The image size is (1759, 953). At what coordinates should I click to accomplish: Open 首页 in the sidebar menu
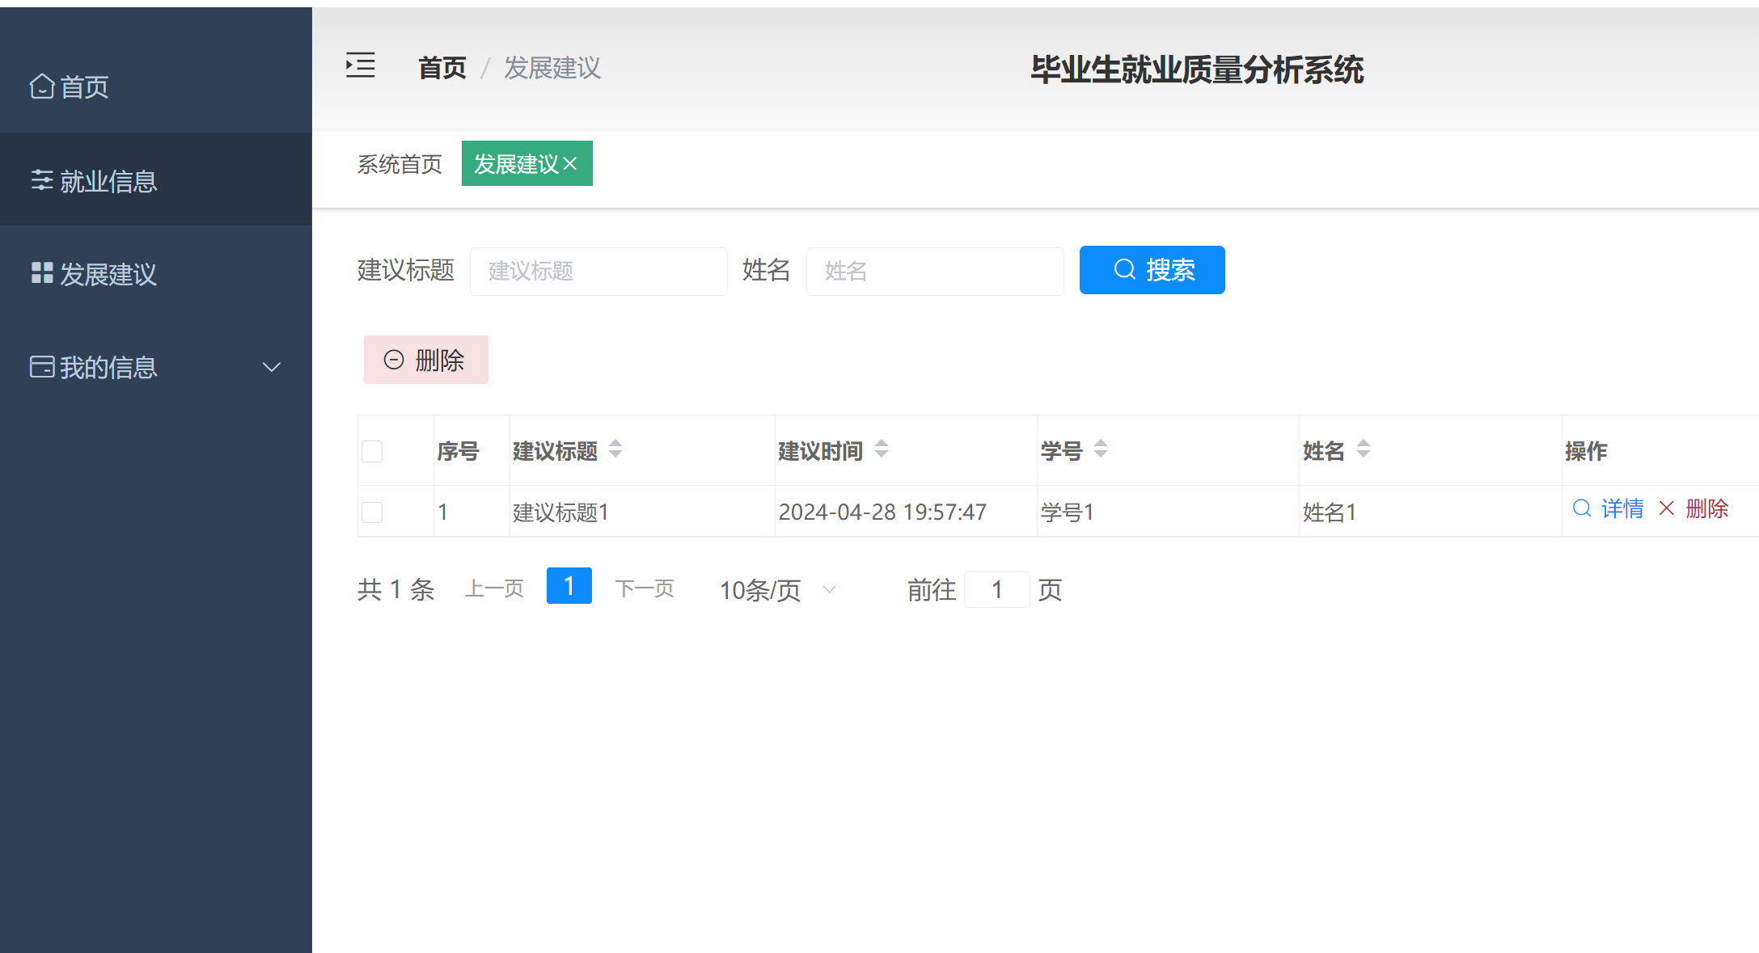click(156, 86)
